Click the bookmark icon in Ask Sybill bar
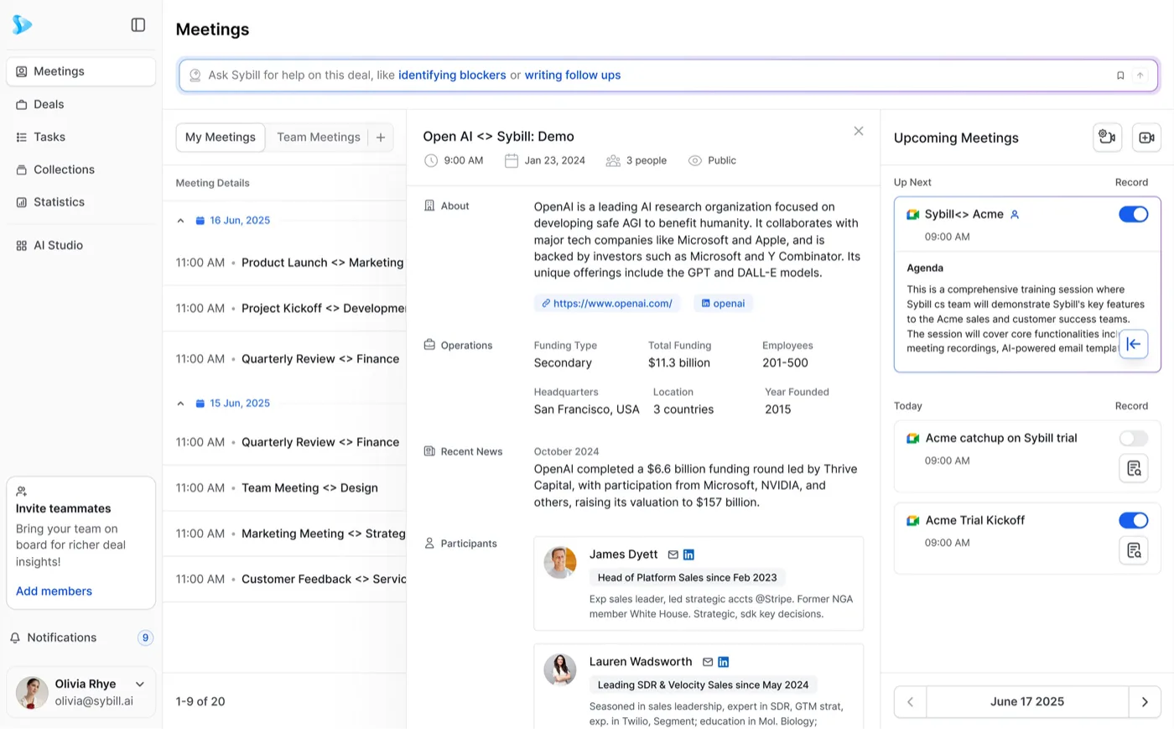 tap(1120, 76)
